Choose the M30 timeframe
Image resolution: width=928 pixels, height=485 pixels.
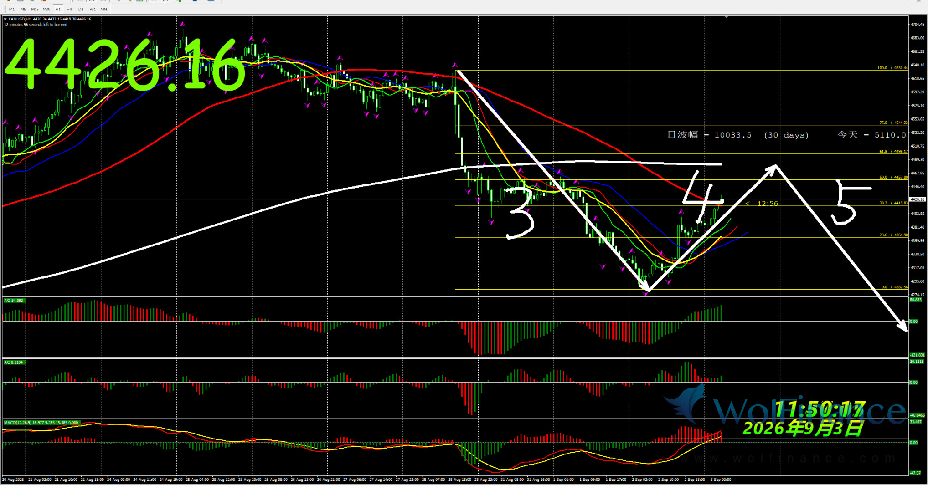(x=46, y=9)
